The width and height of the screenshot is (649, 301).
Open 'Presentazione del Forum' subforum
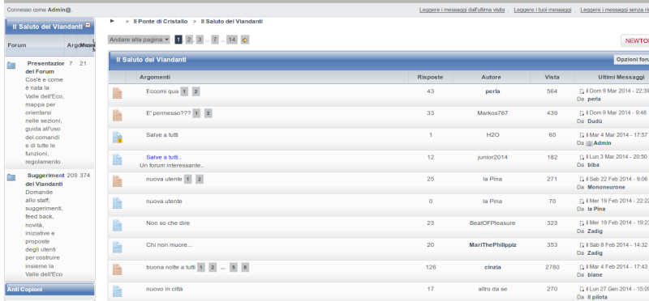(45, 67)
